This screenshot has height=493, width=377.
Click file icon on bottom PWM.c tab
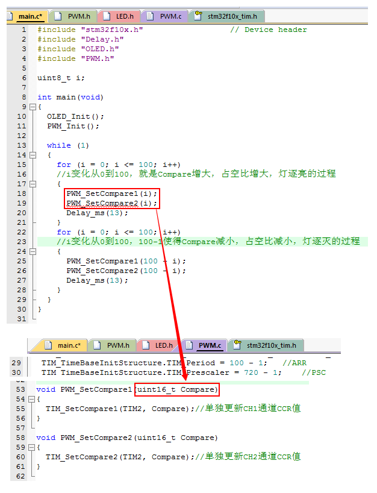[189, 345]
